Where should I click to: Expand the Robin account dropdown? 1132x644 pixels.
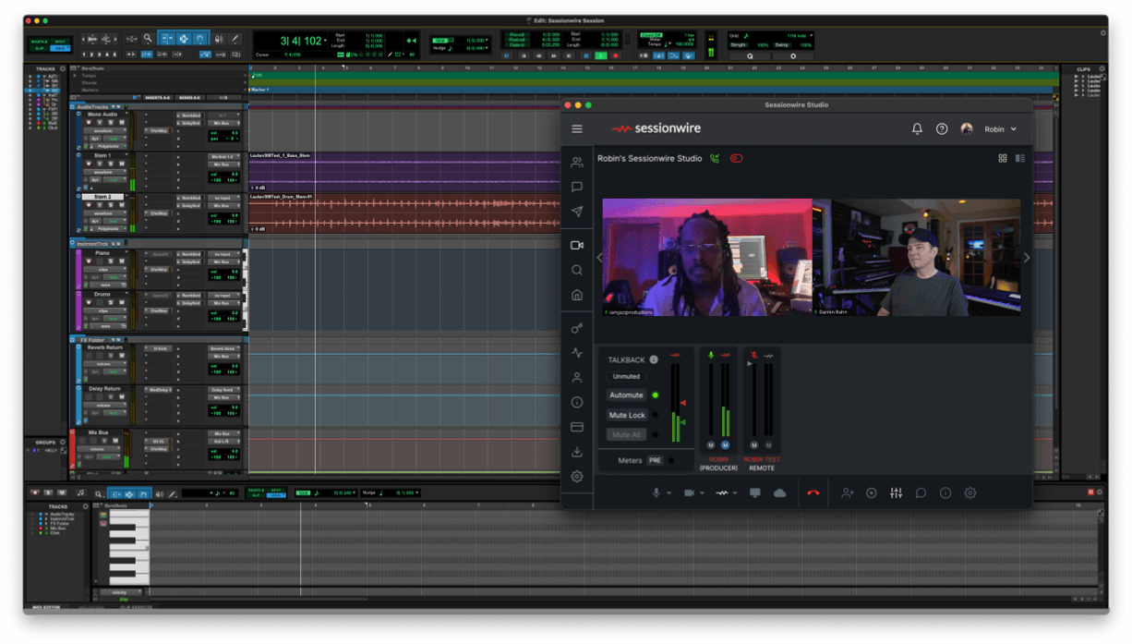1001,128
